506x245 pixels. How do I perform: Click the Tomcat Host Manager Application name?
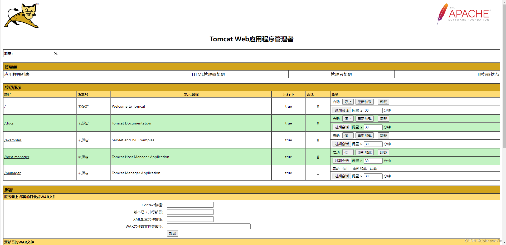140,157
